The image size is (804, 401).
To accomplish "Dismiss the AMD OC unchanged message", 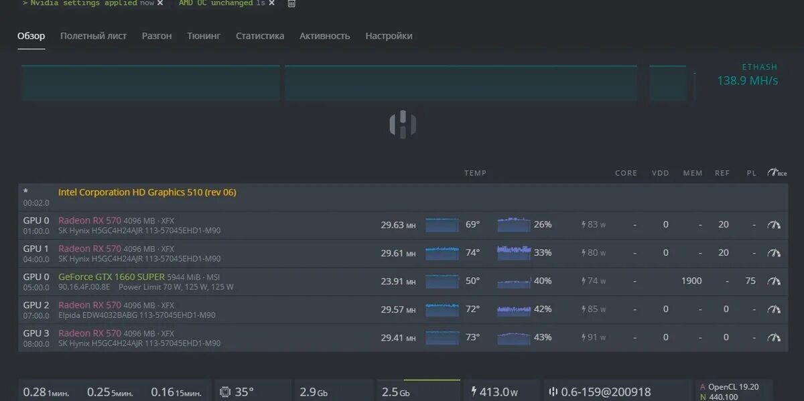I will pos(271,3).
